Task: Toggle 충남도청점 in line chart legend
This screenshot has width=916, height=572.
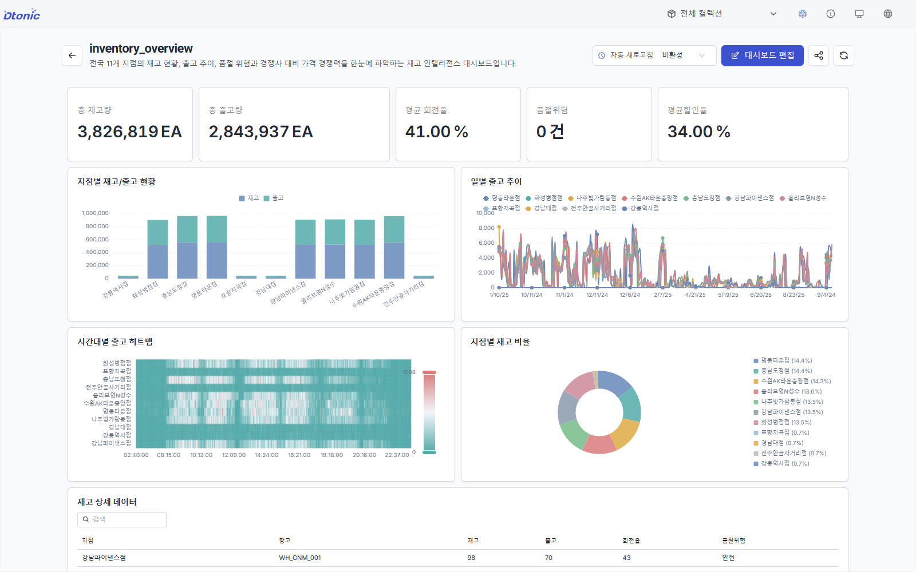Action: click(701, 198)
